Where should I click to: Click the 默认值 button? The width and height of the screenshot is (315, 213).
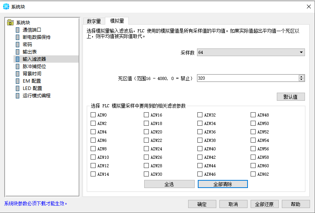(291, 97)
